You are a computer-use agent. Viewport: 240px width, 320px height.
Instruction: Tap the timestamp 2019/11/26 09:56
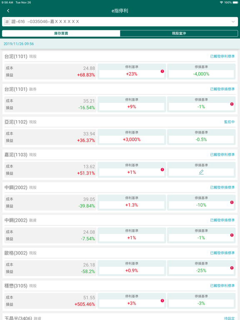[19, 44]
